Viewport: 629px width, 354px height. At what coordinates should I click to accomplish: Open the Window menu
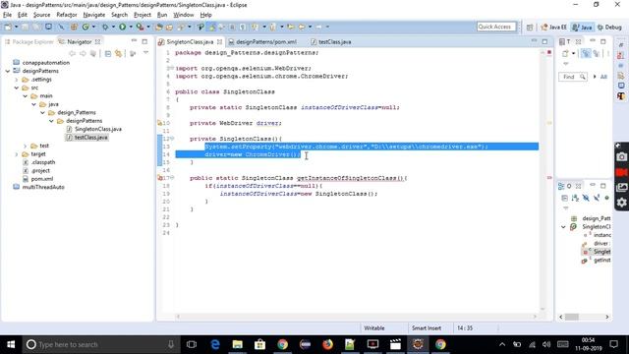click(x=184, y=15)
